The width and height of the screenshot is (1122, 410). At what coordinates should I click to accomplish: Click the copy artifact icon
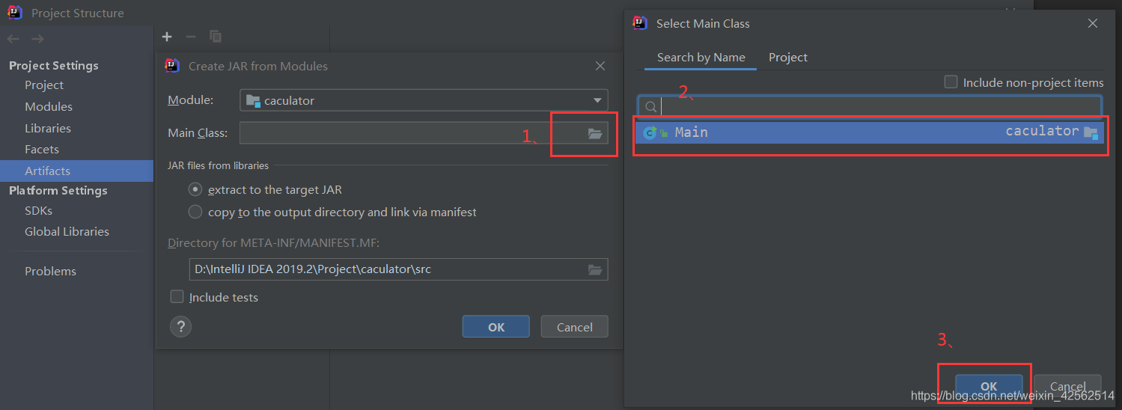point(216,37)
